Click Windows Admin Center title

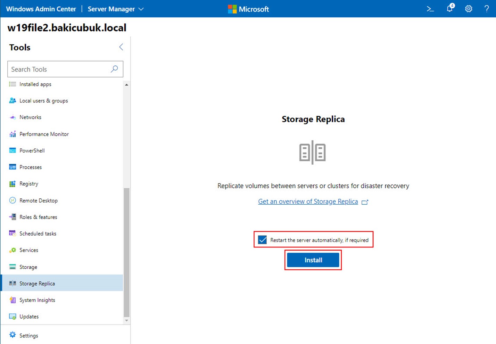[x=41, y=9]
